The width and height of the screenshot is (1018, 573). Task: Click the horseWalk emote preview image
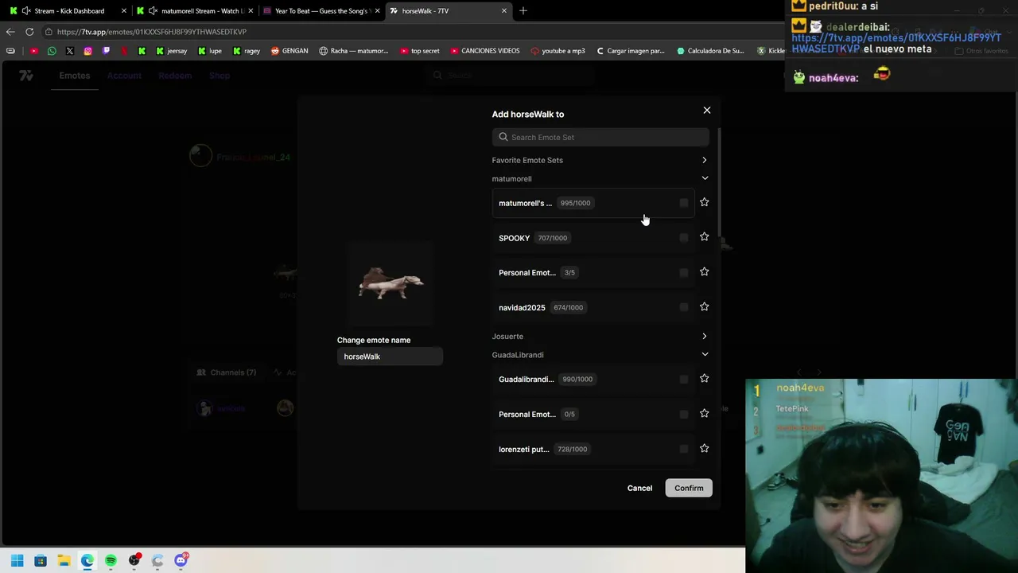point(390,283)
